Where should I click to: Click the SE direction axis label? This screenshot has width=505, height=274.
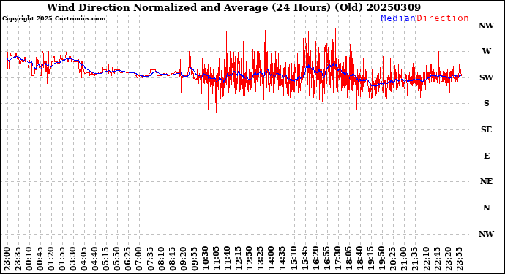tap(486, 129)
